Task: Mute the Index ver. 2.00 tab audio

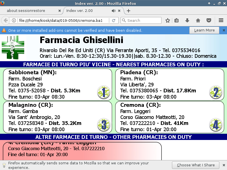Action: (x=113, y=11)
